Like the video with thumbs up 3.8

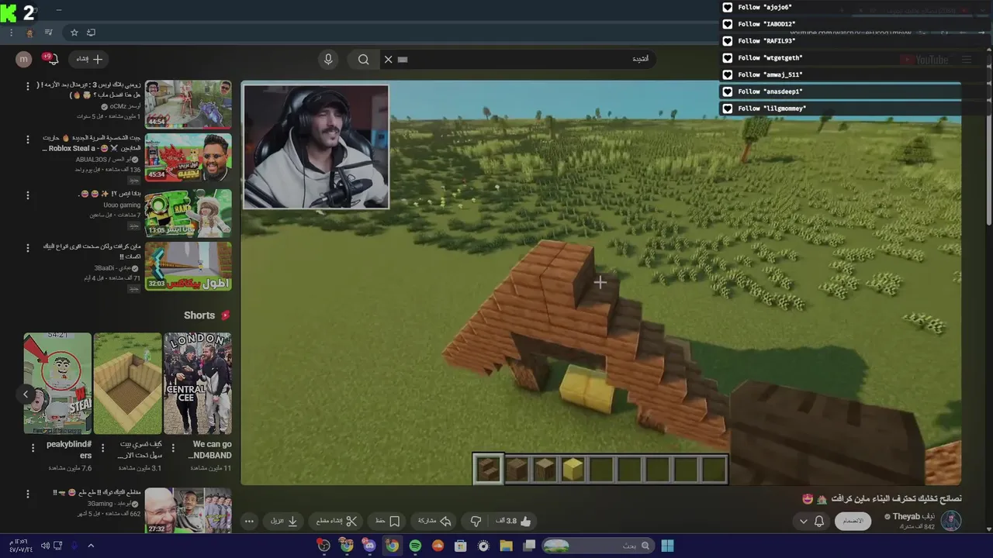[514, 521]
